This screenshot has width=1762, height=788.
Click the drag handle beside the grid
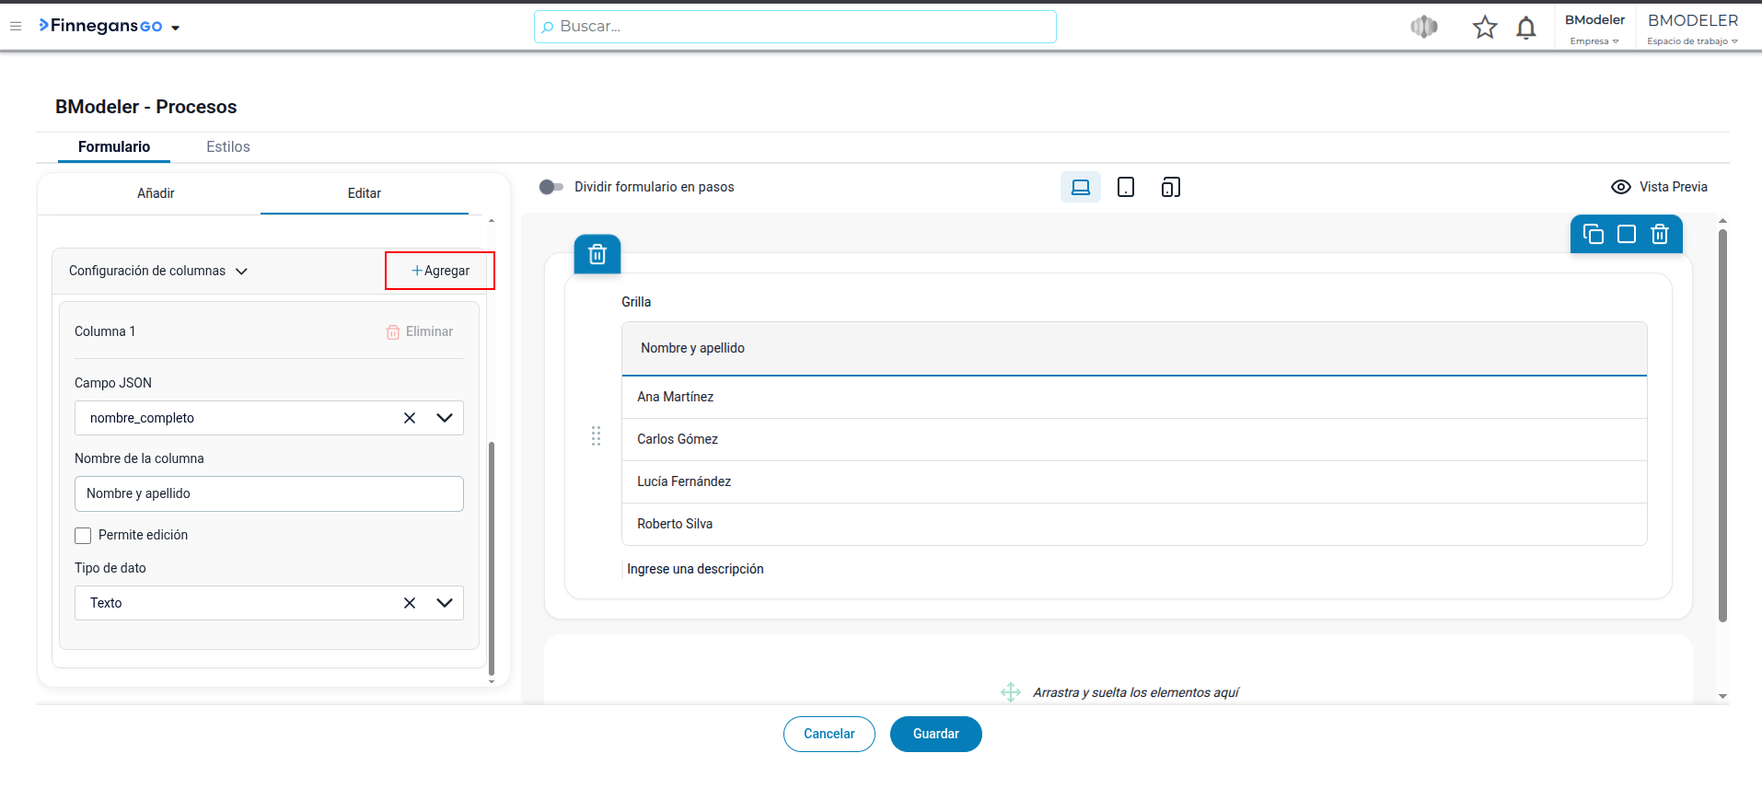pos(596,436)
